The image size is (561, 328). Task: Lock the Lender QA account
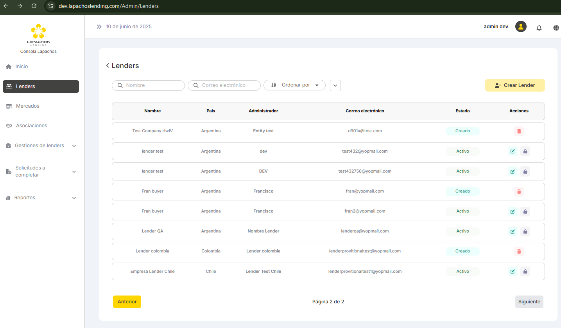(525, 232)
